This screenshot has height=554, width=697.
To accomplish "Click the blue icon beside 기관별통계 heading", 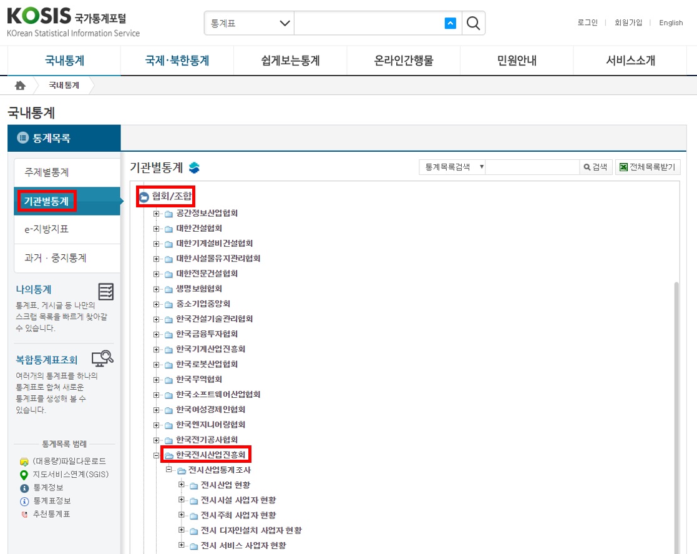I will (194, 167).
